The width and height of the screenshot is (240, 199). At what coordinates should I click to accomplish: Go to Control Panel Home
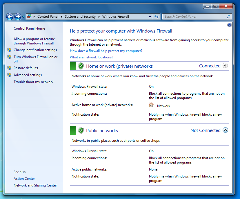[29, 28]
